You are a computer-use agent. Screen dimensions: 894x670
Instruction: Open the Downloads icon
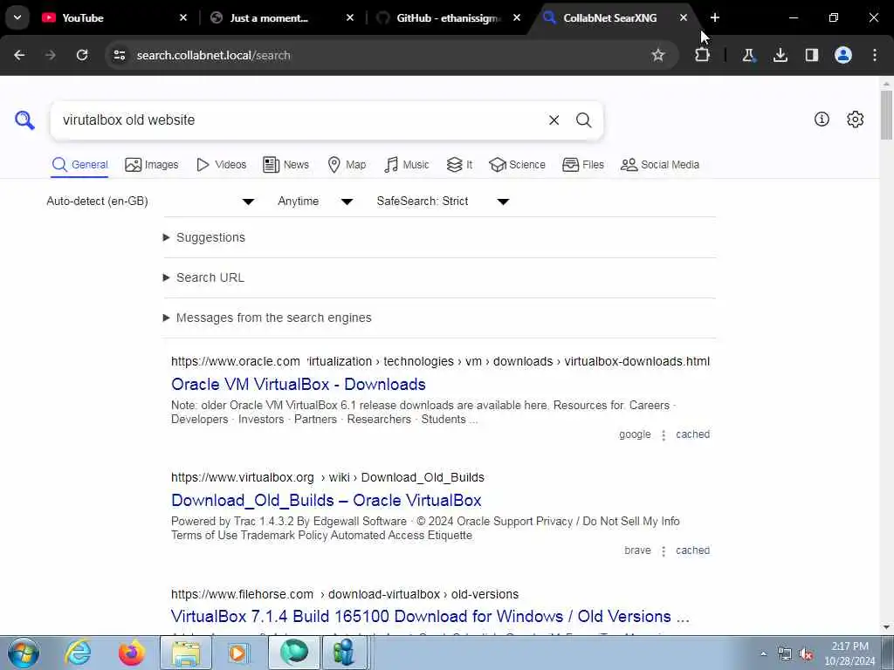781,55
